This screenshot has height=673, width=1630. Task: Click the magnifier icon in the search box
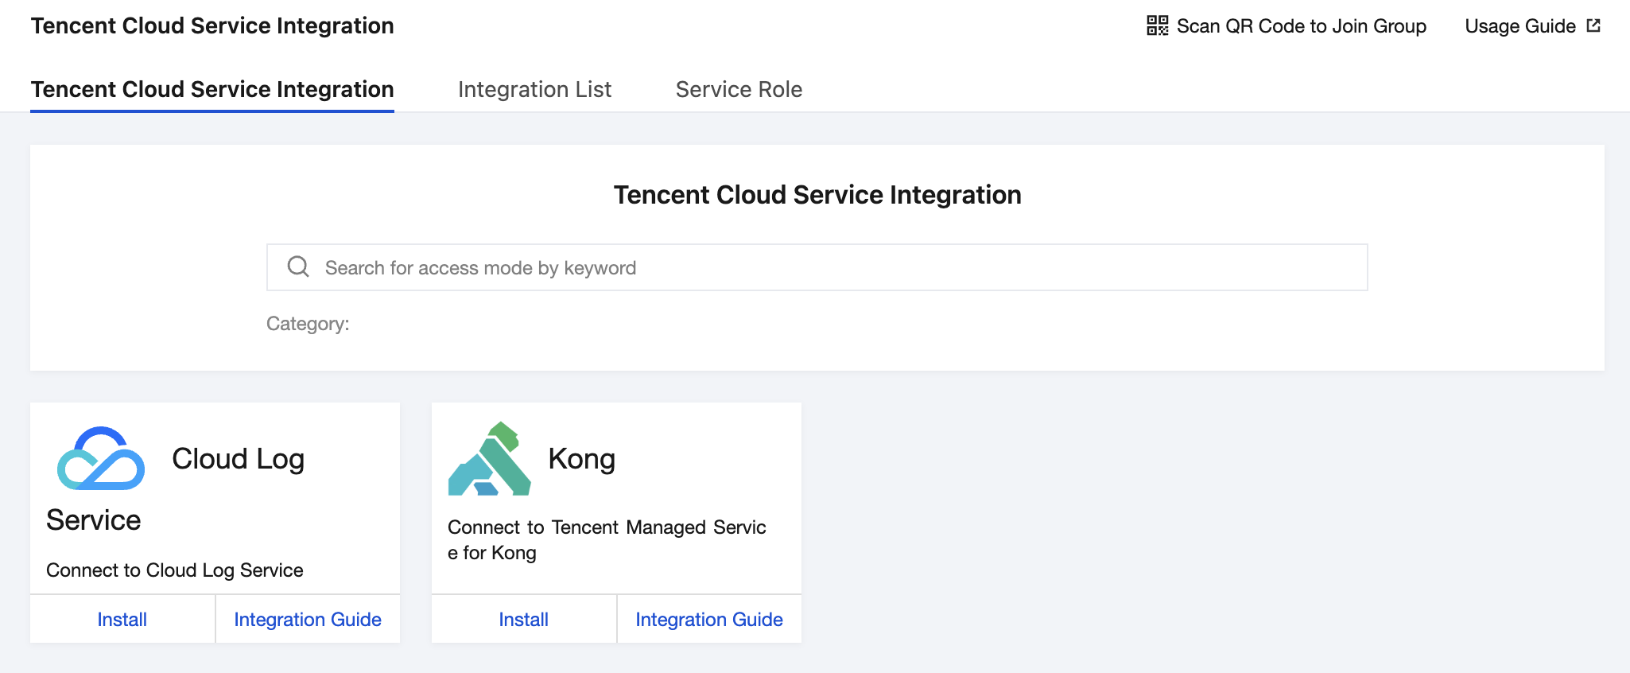[x=298, y=266]
